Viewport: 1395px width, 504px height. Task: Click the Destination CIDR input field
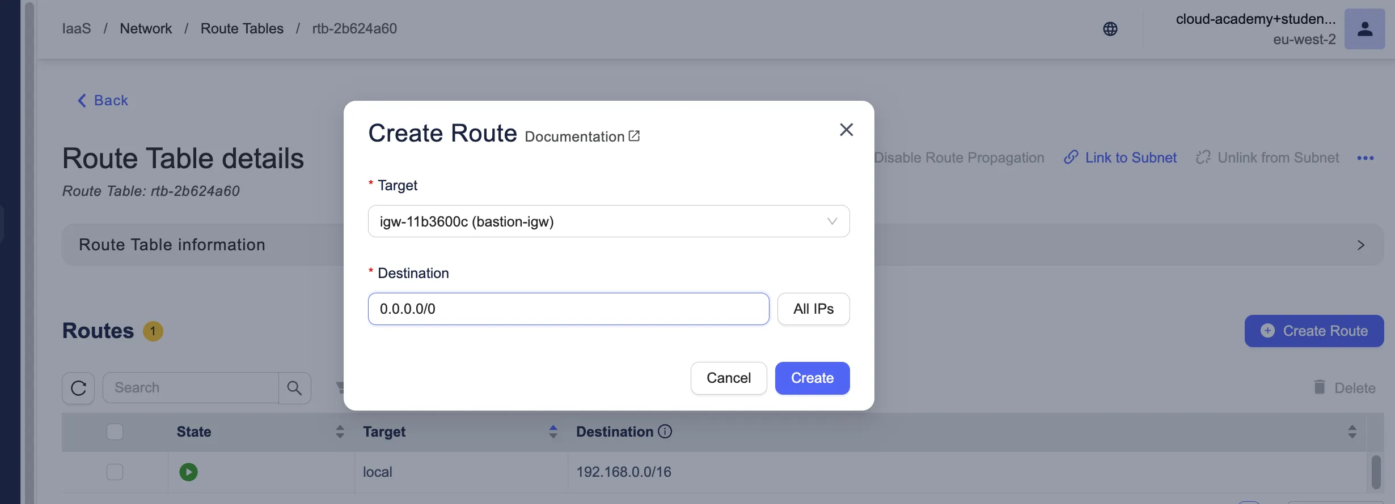[x=568, y=309]
